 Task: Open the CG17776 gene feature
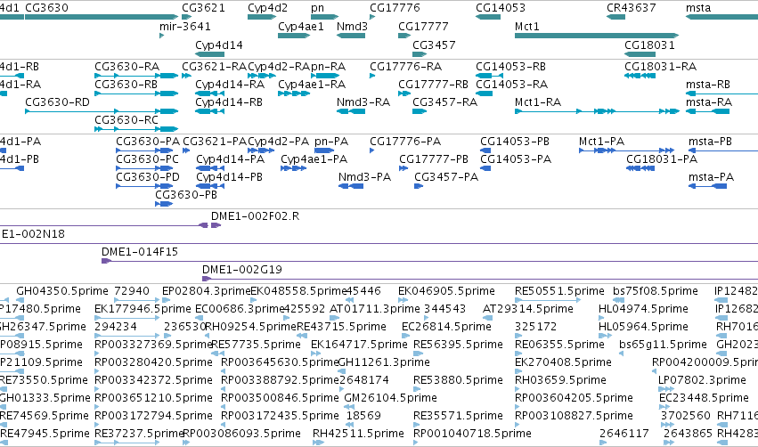tap(372, 17)
